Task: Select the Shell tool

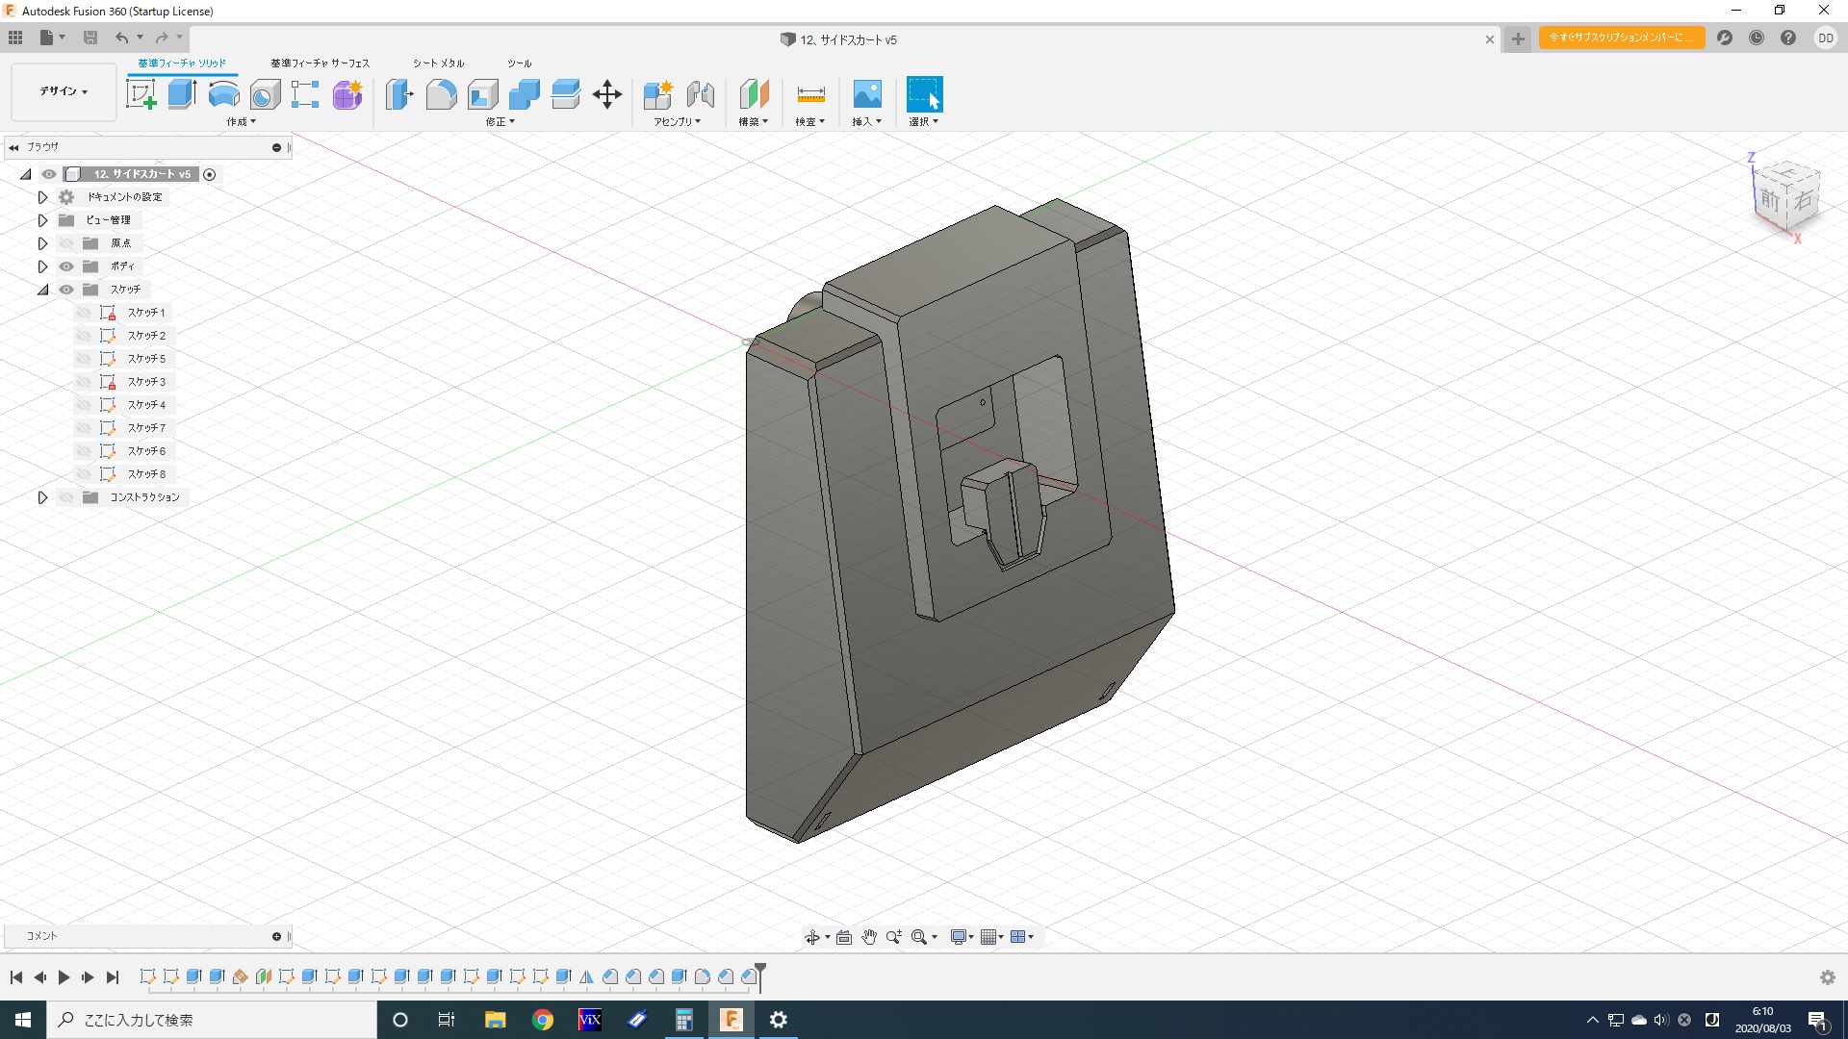Action: pos(482,94)
